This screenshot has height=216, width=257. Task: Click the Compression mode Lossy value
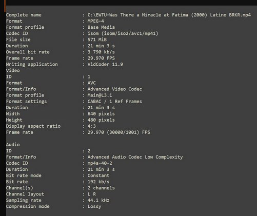pyautogui.click(x=94, y=206)
